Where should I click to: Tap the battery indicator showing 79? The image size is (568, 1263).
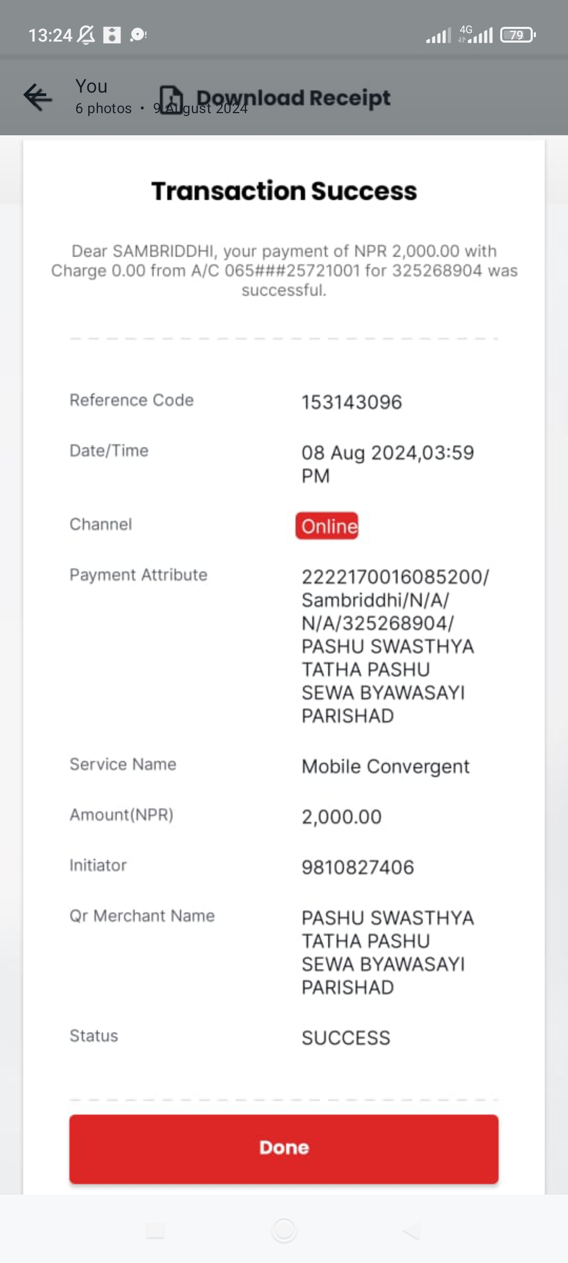click(518, 35)
